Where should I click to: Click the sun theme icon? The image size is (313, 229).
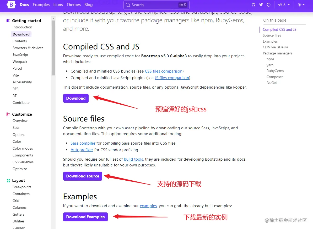click(299, 5)
